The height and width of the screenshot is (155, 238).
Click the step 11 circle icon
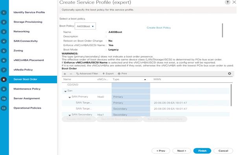[4, 108]
